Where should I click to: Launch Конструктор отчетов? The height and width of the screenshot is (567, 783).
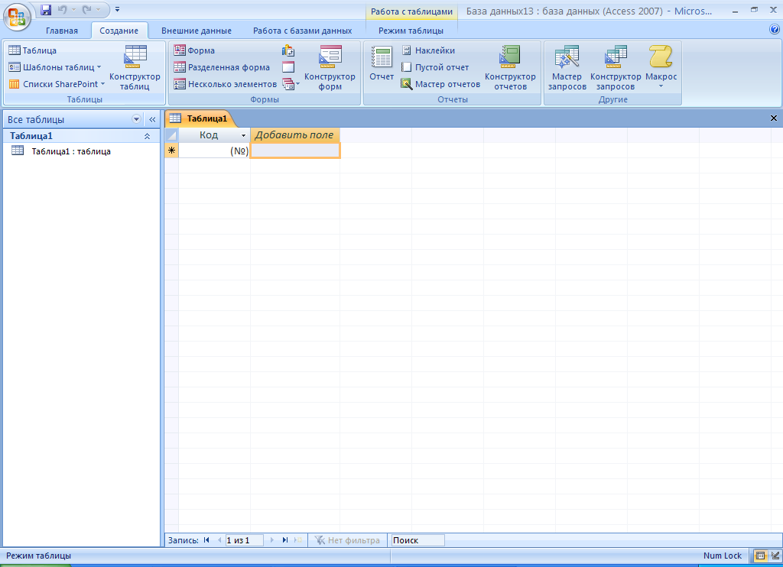[x=510, y=67]
